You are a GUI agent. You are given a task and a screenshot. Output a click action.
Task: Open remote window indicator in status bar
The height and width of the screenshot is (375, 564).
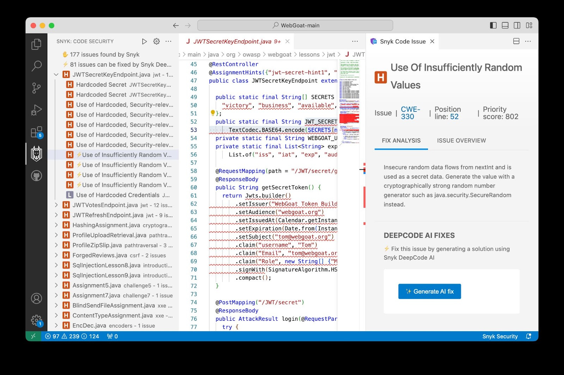pyautogui.click(x=33, y=336)
